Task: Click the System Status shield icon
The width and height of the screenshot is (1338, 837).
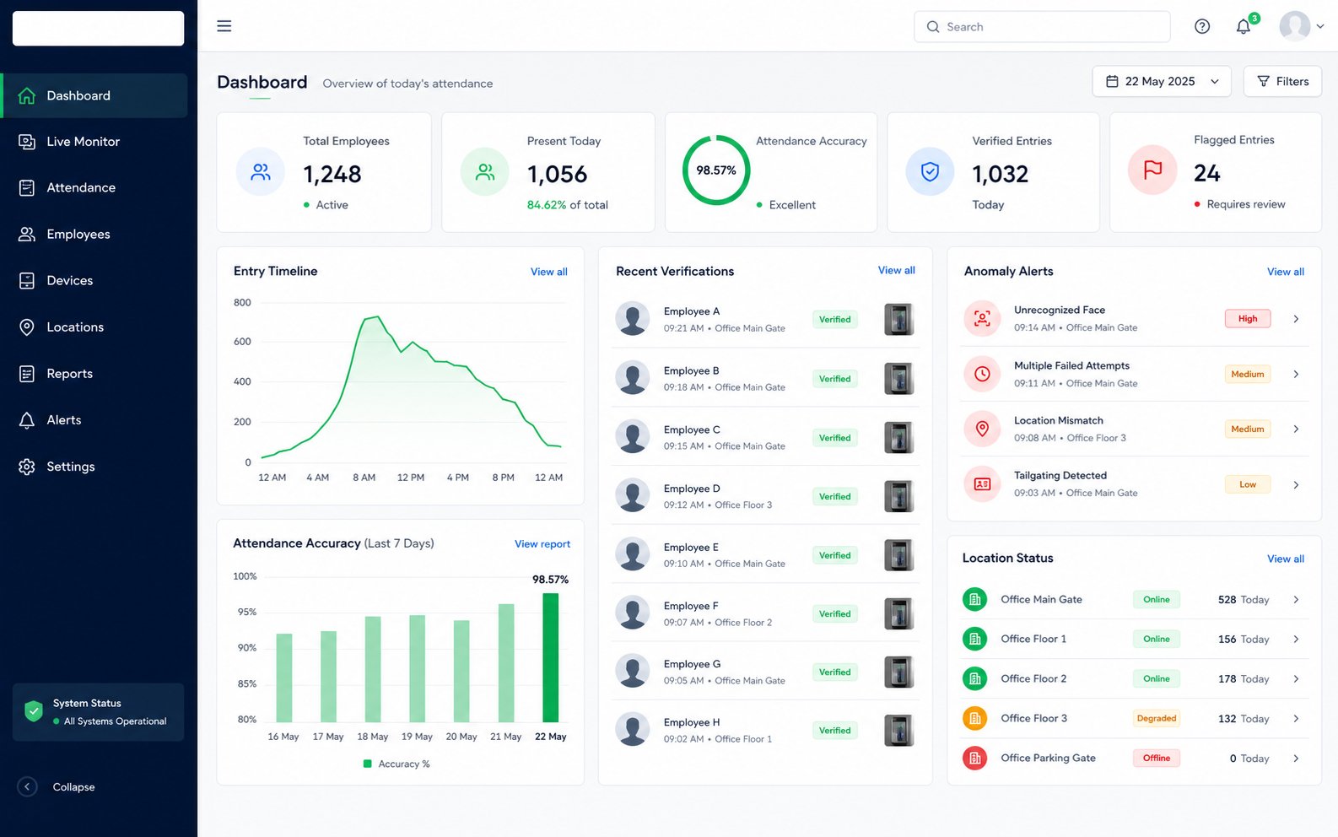Action: tap(34, 711)
